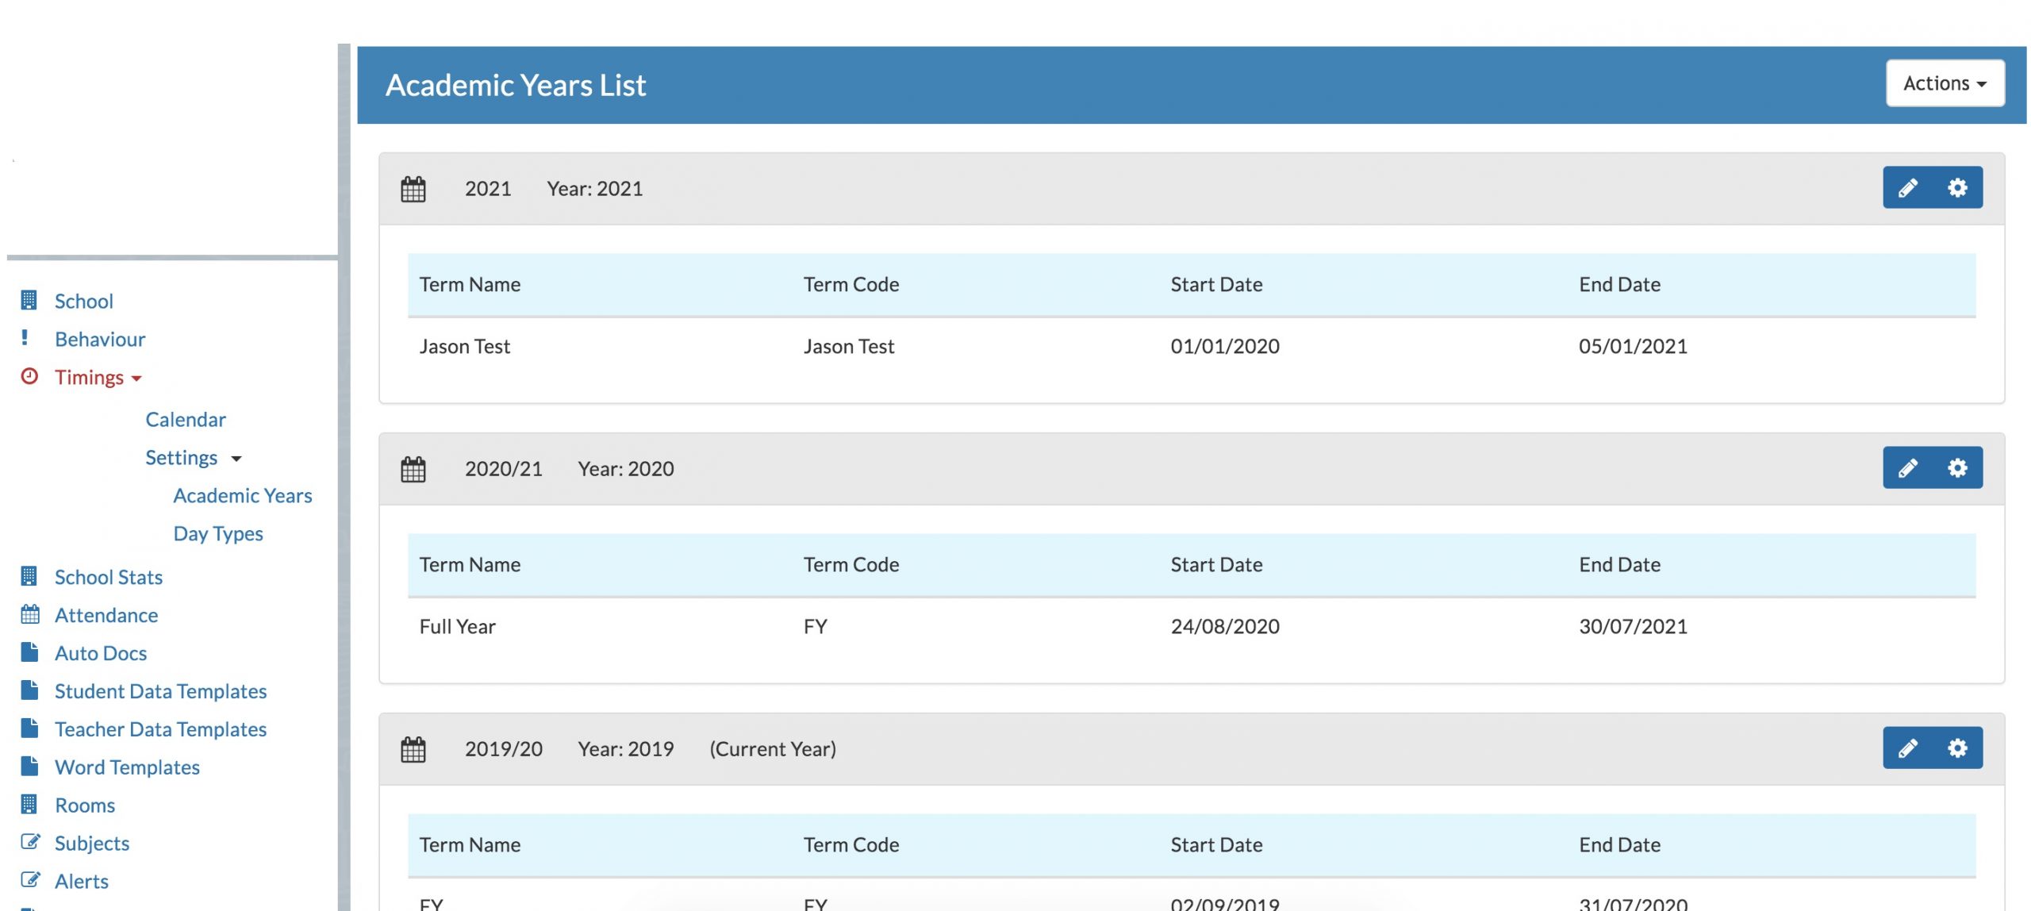Viewport: 2031px width, 911px height.
Task: Open the School menu item
Action: [83, 301]
